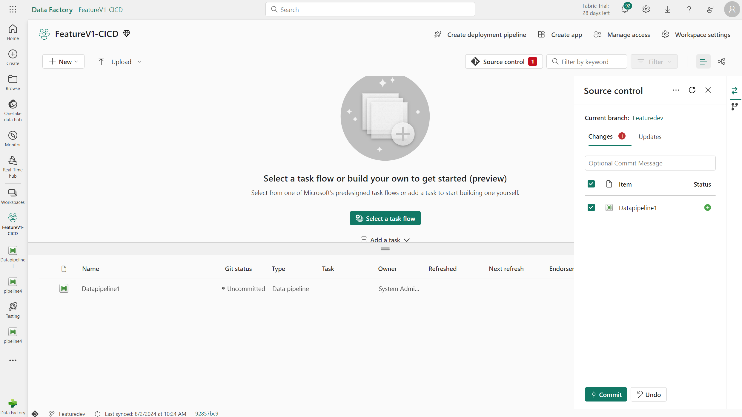742x417 pixels.
Task: Enable source control panel refresh toggle
Action: (x=692, y=91)
